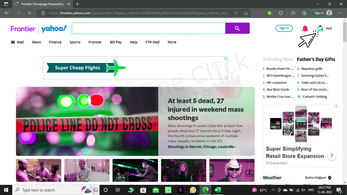Viewport: 347px width, 195px height.
Task: Click the green Grammarly extension icon
Action: tap(269, 13)
